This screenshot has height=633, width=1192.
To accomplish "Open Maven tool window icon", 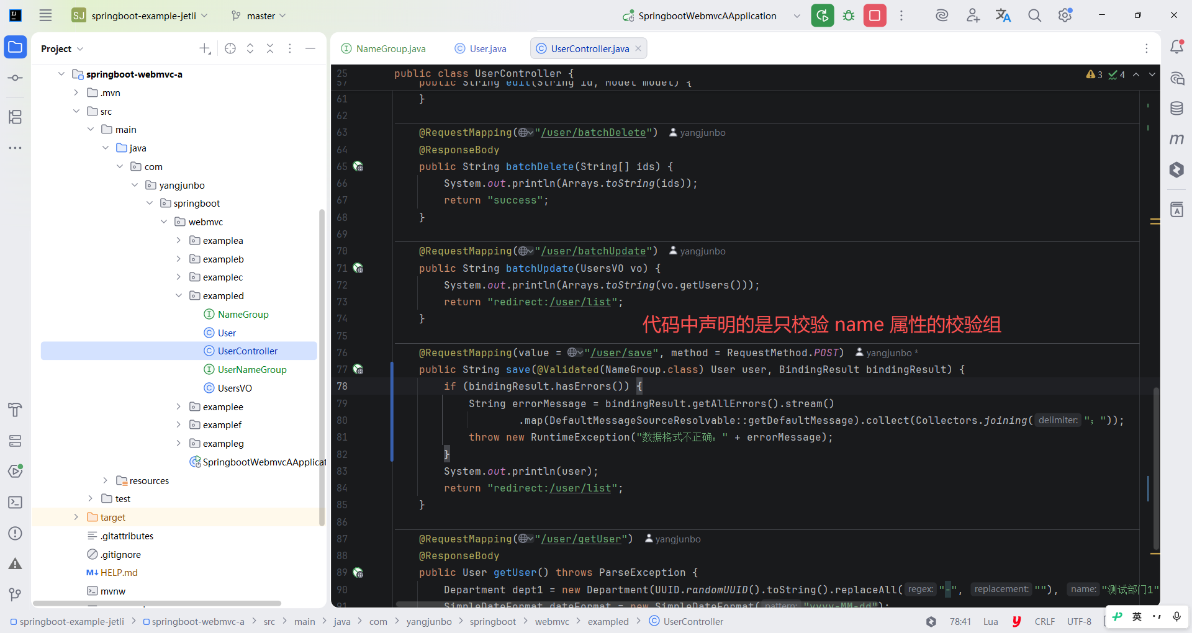I will click(x=1176, y=139).
